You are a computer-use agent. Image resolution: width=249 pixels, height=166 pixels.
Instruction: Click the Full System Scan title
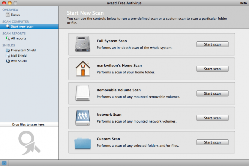(x=112, y=41)
